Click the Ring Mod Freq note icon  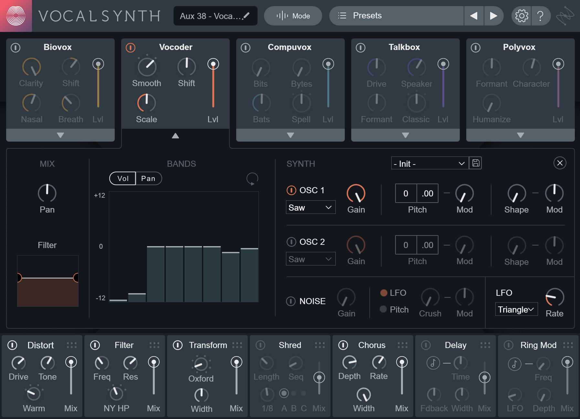(x=514, y=364)
